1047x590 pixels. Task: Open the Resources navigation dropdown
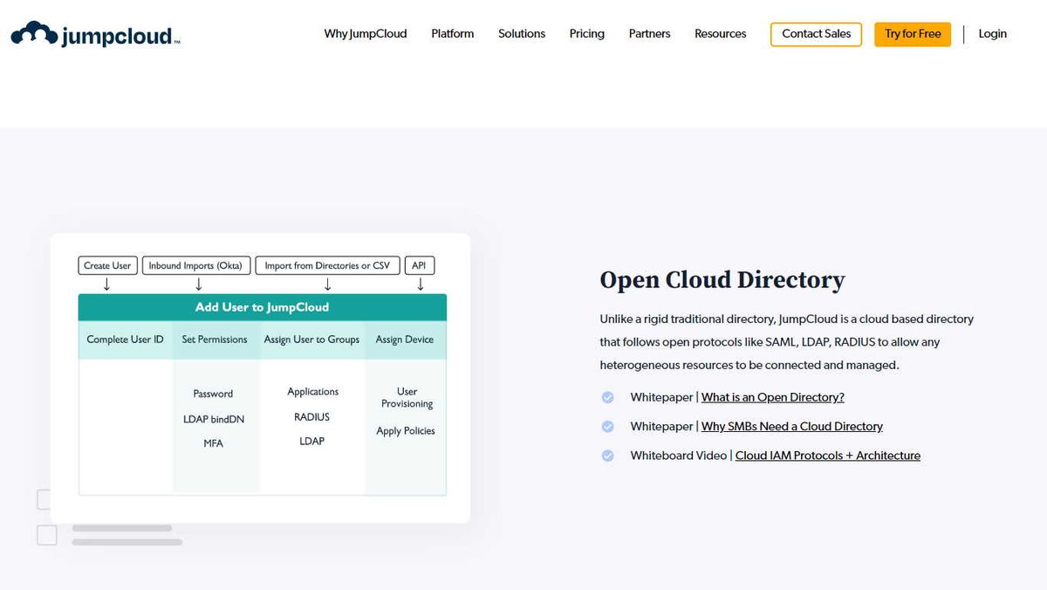(720, 33)
